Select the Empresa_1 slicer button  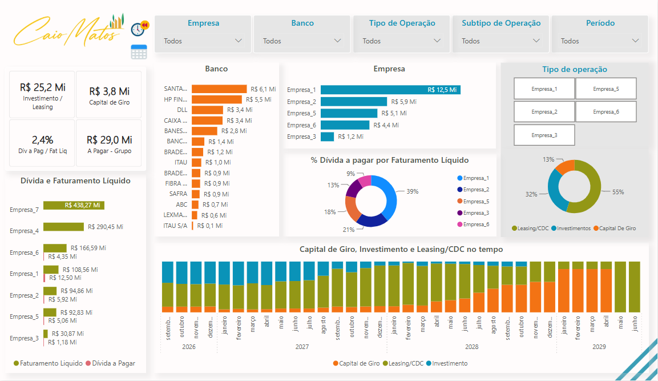pyautogui.click(x=544, y=89)
